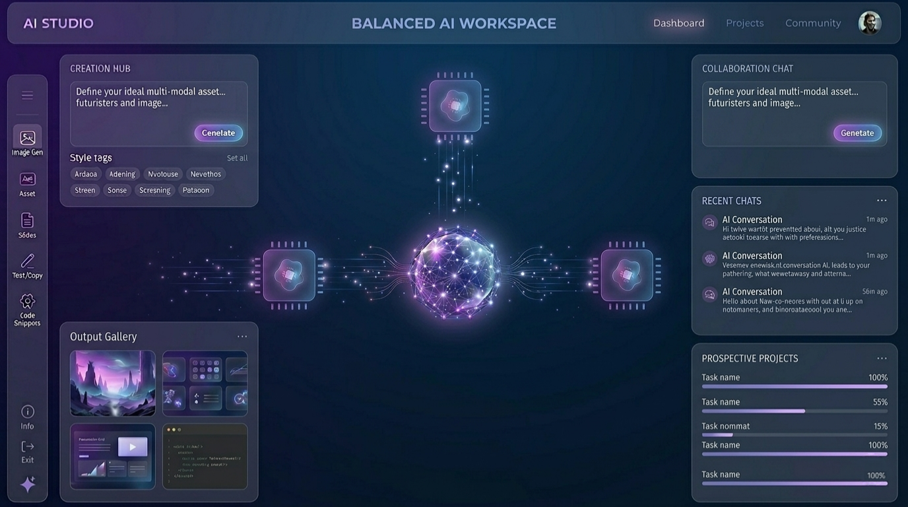The width and height of the screenshot is (908, 507).
Task: Switch to the Projects tab
Action: (744, 23)
